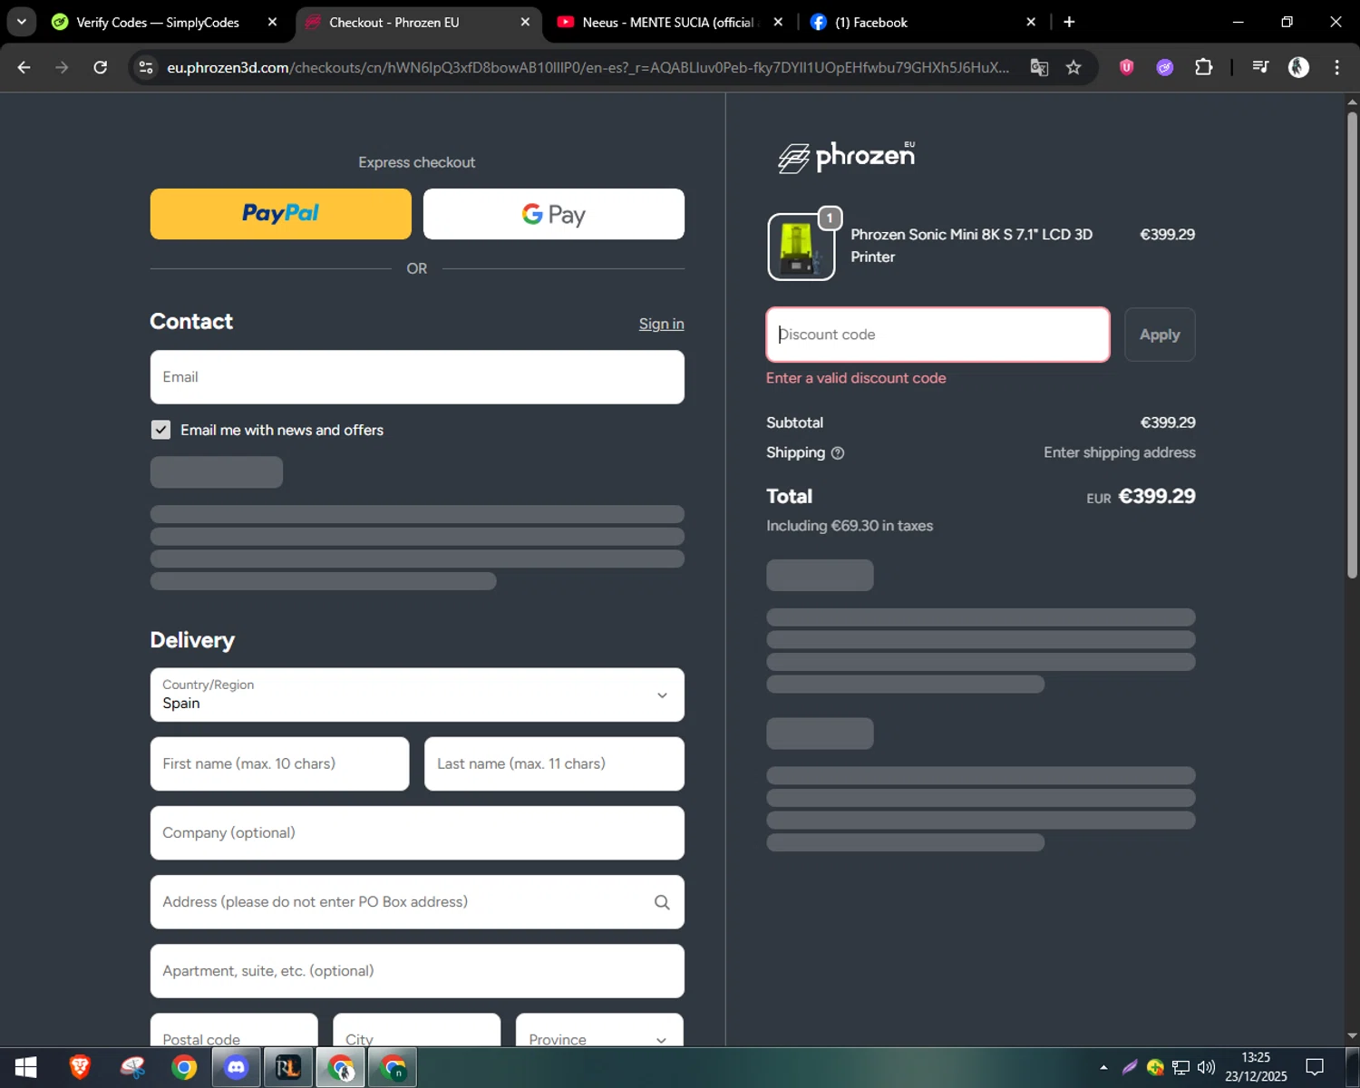This screenshot has width=1360, height=1088.
Task: Click the address search magnifier icon
Action: [662, 902]
